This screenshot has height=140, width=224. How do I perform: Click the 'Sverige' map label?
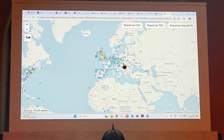[119, 40]
